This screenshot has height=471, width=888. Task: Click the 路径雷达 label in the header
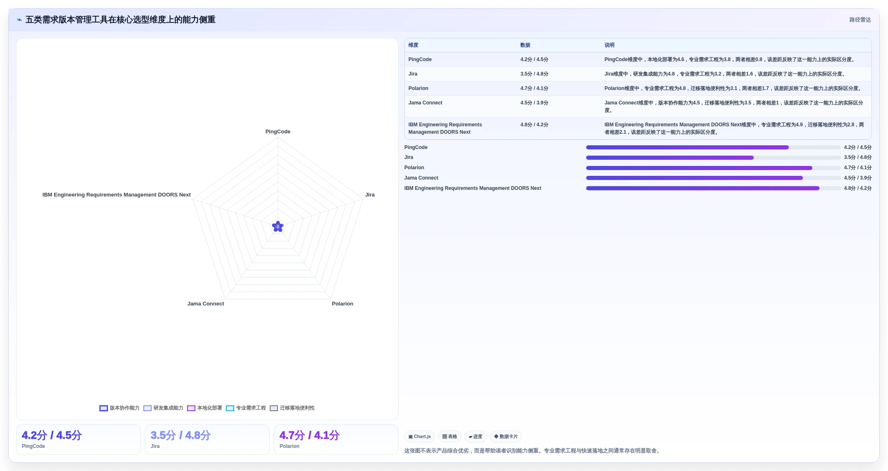pyautogui.click(x=860, y=20)
